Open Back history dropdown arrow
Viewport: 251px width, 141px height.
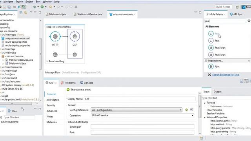(54, 7)
